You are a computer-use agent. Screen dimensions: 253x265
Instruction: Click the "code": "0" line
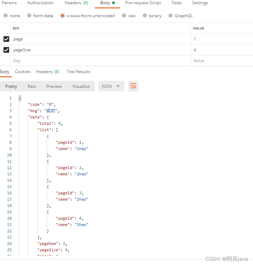coord(42,104)
